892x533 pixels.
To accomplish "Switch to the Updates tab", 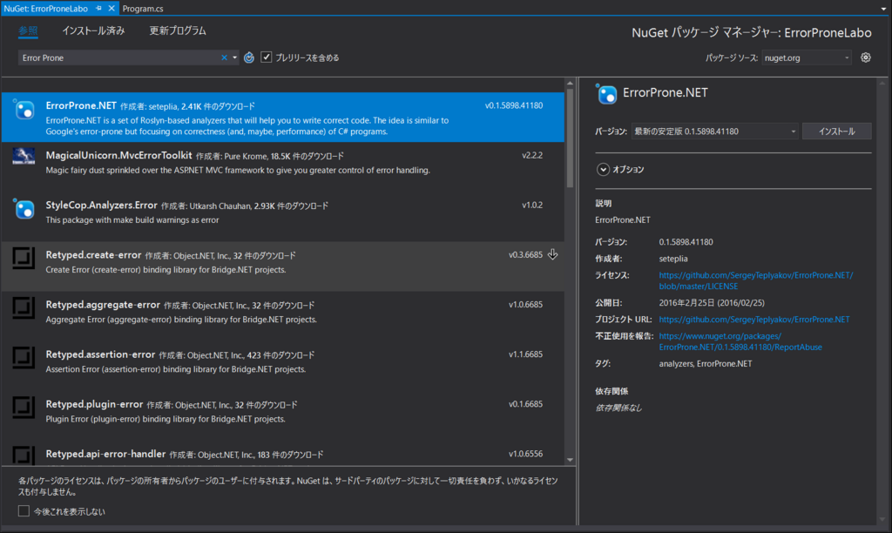I will [x=178, y=30].
